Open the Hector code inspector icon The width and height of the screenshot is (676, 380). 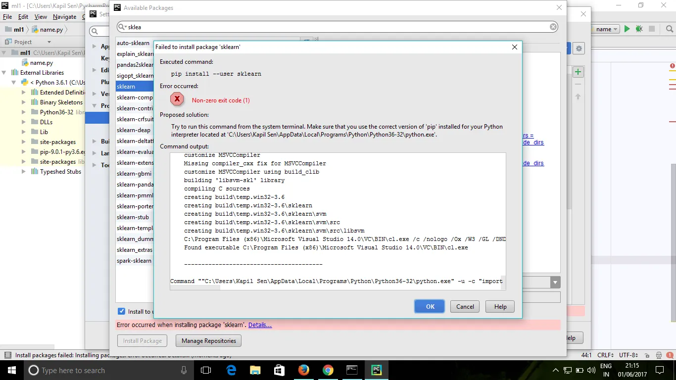[658, 355]
